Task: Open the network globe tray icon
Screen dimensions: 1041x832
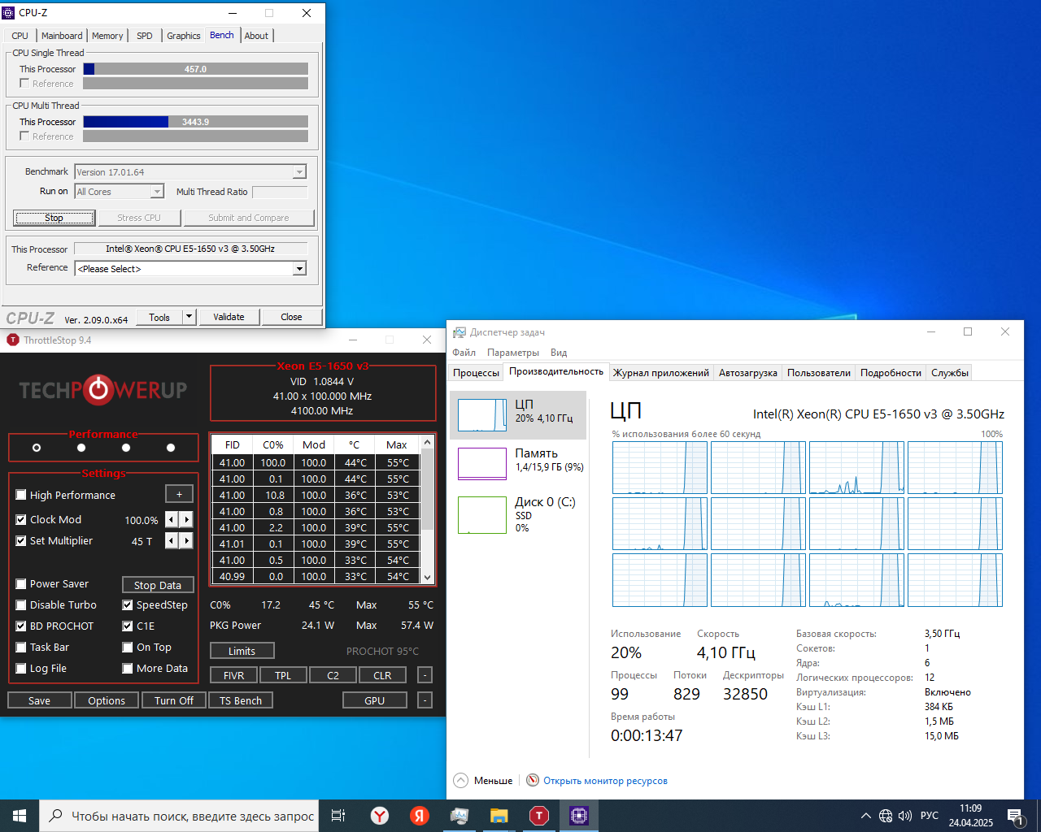Action: [x=886, y=816]
